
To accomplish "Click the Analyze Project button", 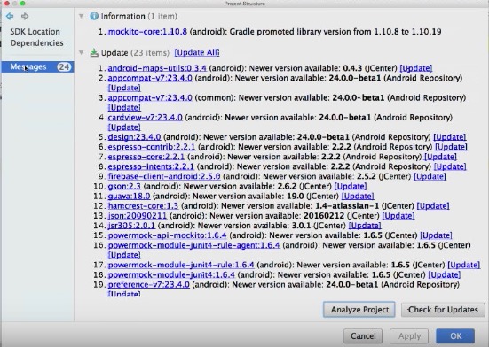I will click(x=359, y=310).
